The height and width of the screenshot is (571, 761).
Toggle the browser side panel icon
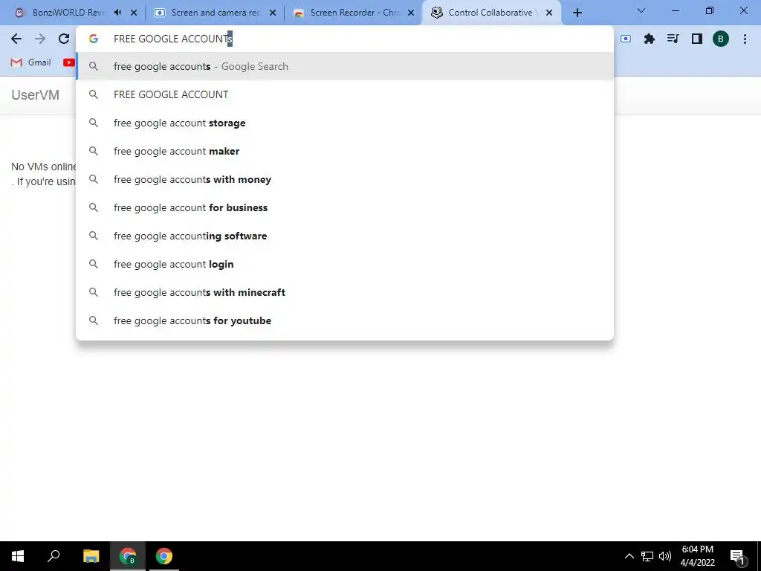click(x=696, y=39)
